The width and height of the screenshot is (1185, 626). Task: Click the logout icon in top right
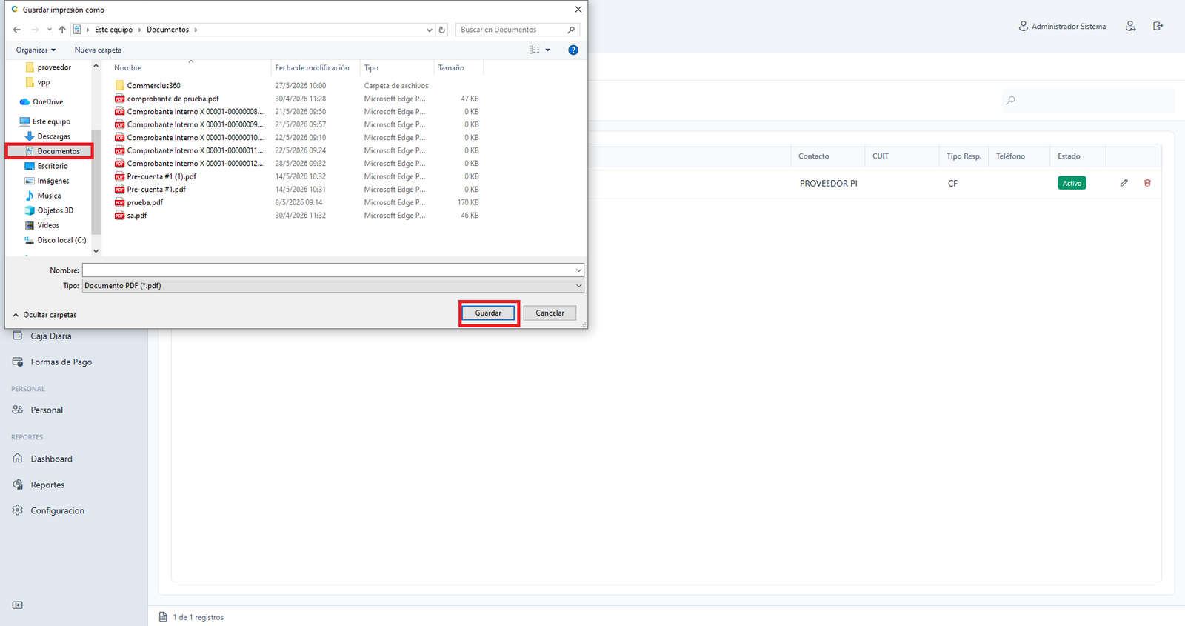tap(1158, 26)
